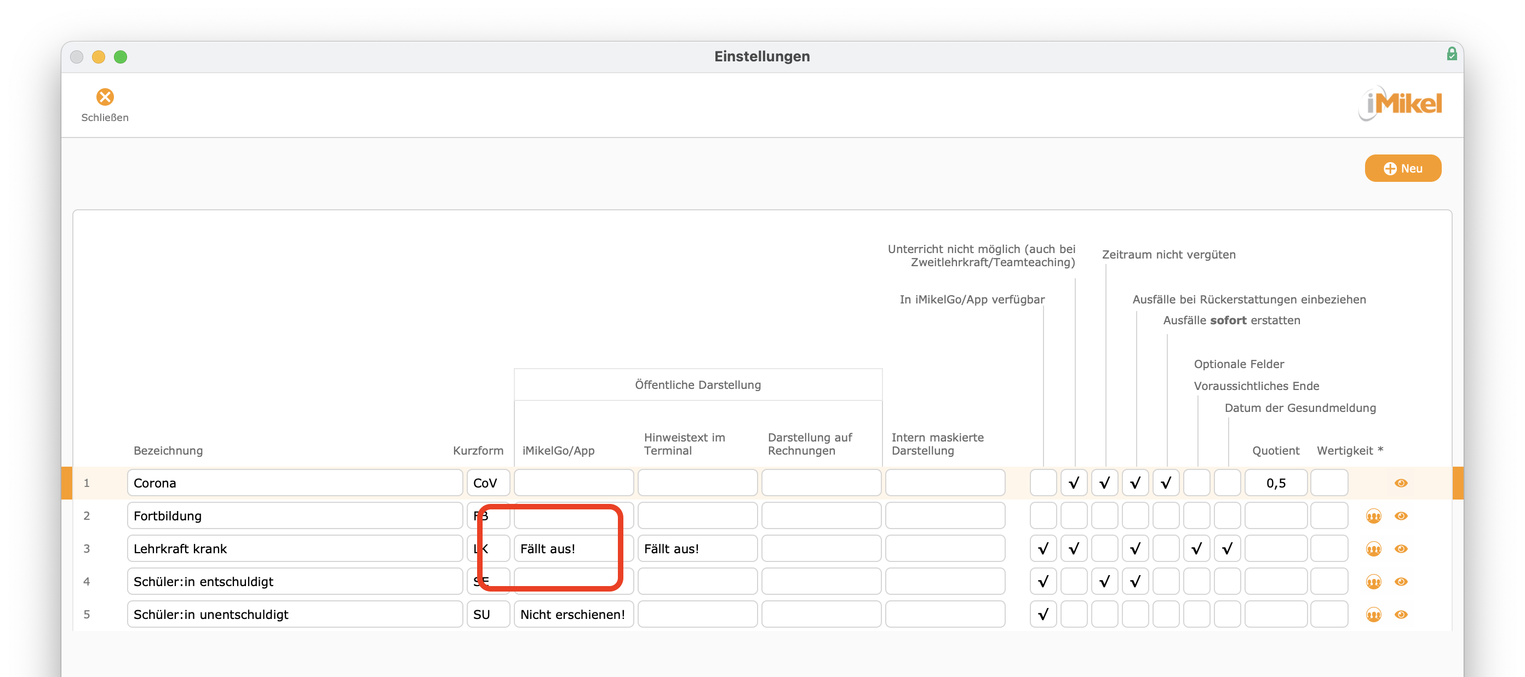Image resolution: width=1525 pixels, height=677 pixels.
Task: Click eye icon for Schüler:in entschuldigt
Action: click(x=1401, y=581)
